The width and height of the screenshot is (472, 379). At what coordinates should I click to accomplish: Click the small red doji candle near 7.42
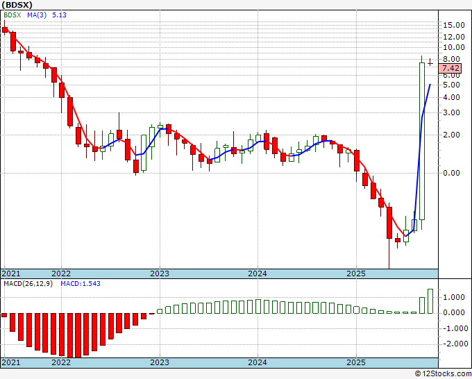click(430, 62)
